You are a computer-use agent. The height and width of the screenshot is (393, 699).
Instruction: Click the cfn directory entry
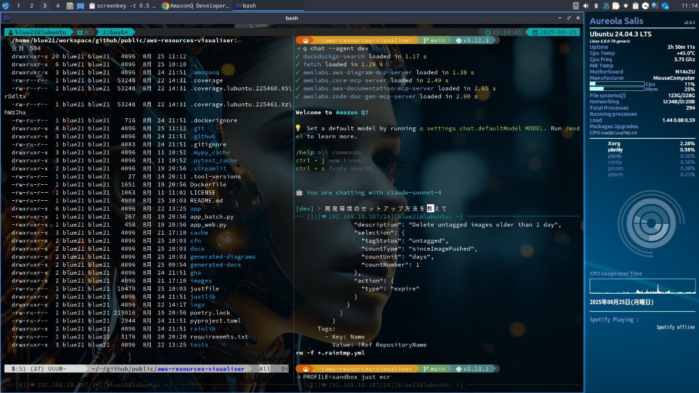click(196, 241)
